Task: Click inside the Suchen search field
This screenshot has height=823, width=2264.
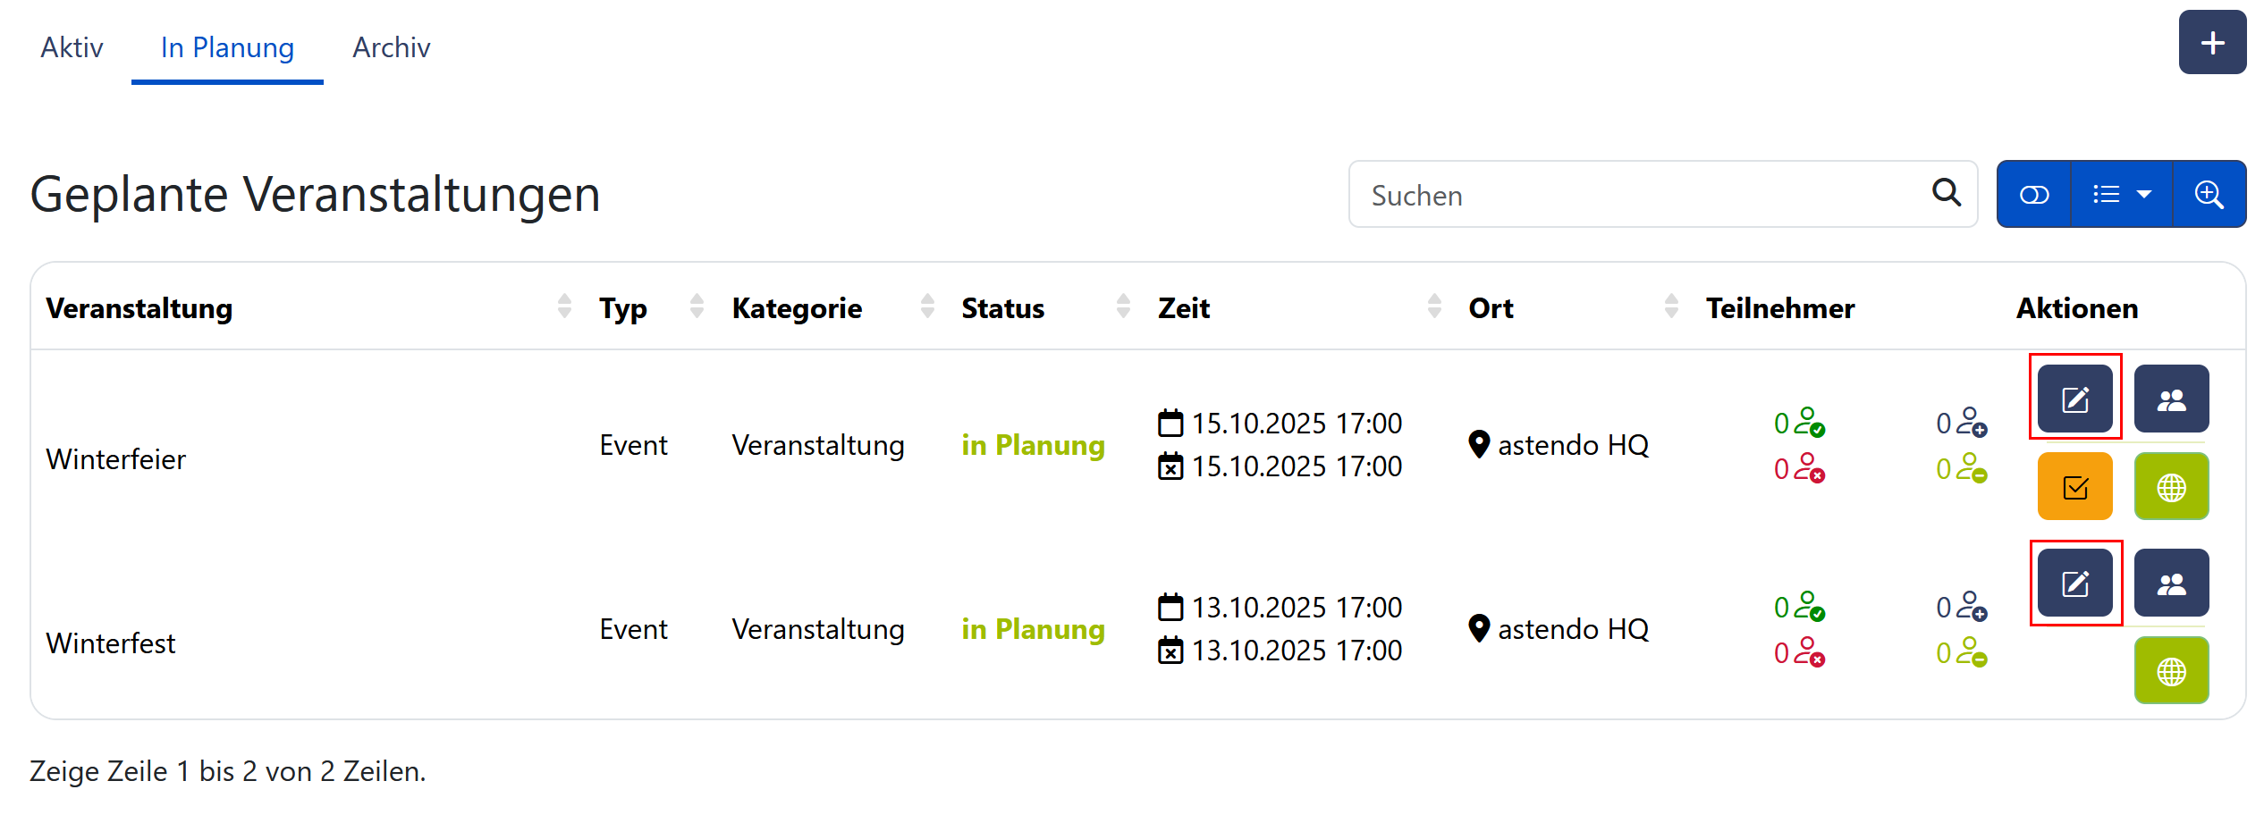Action: click(1609, 194)
